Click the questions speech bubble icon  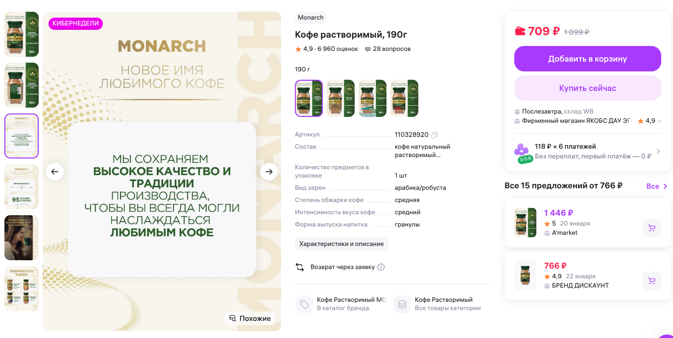click(368, 49)
